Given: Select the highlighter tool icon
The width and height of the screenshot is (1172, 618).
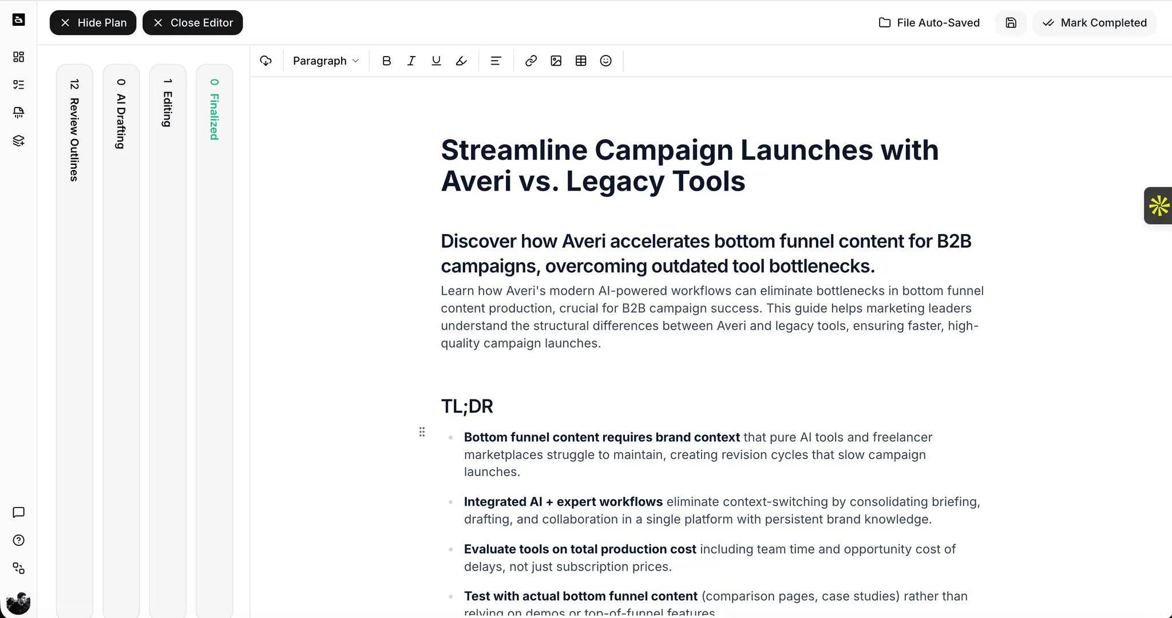Looking at the screenshot, I should 461,61.
